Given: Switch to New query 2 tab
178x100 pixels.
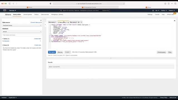Looking at the screenshot, I should pyautogui.click(x=63, y=22).
